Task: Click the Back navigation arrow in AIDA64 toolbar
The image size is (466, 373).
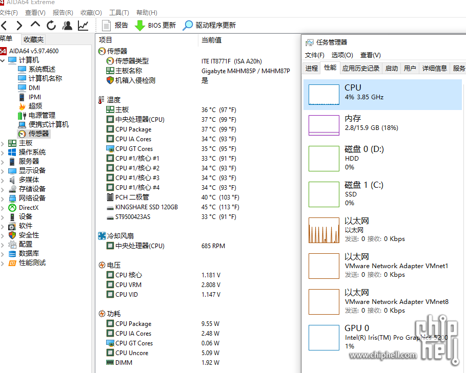Action: click(x=4, y=26)
